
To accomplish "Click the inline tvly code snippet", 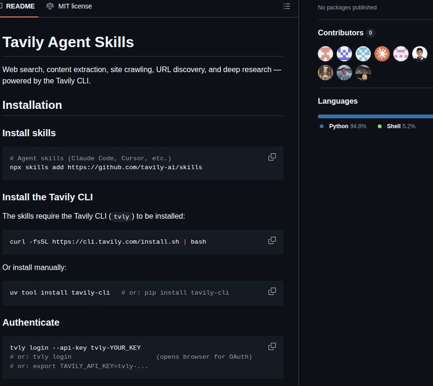I will tap(122, 217).
